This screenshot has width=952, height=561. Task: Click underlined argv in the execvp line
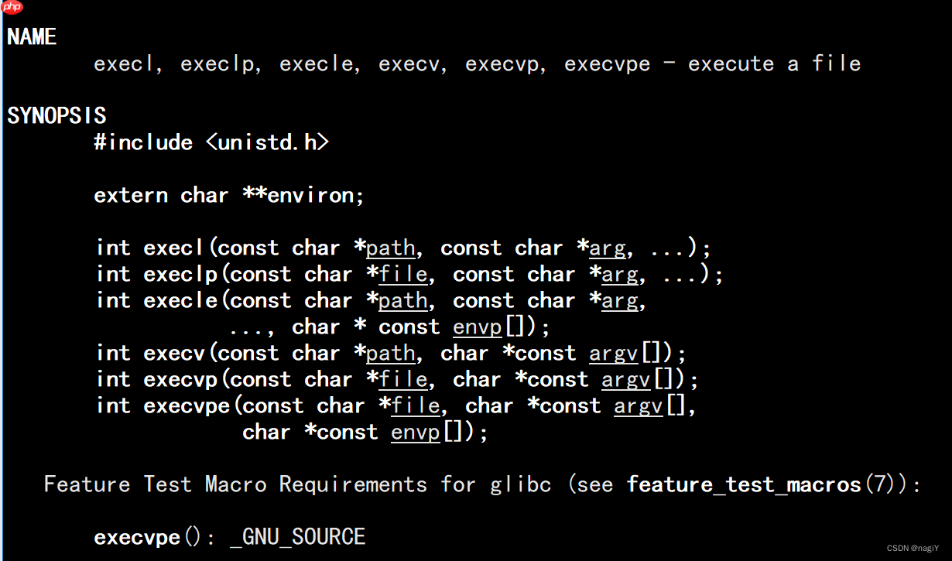(x=626, y=380)
